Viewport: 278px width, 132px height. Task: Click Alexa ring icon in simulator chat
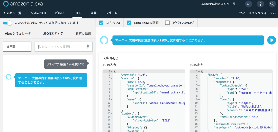click(8, 77)
